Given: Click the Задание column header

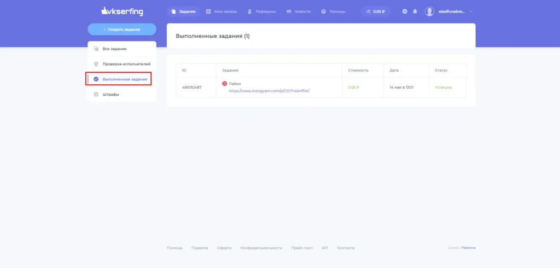Looking at the screenshot, I should (230, 71).
